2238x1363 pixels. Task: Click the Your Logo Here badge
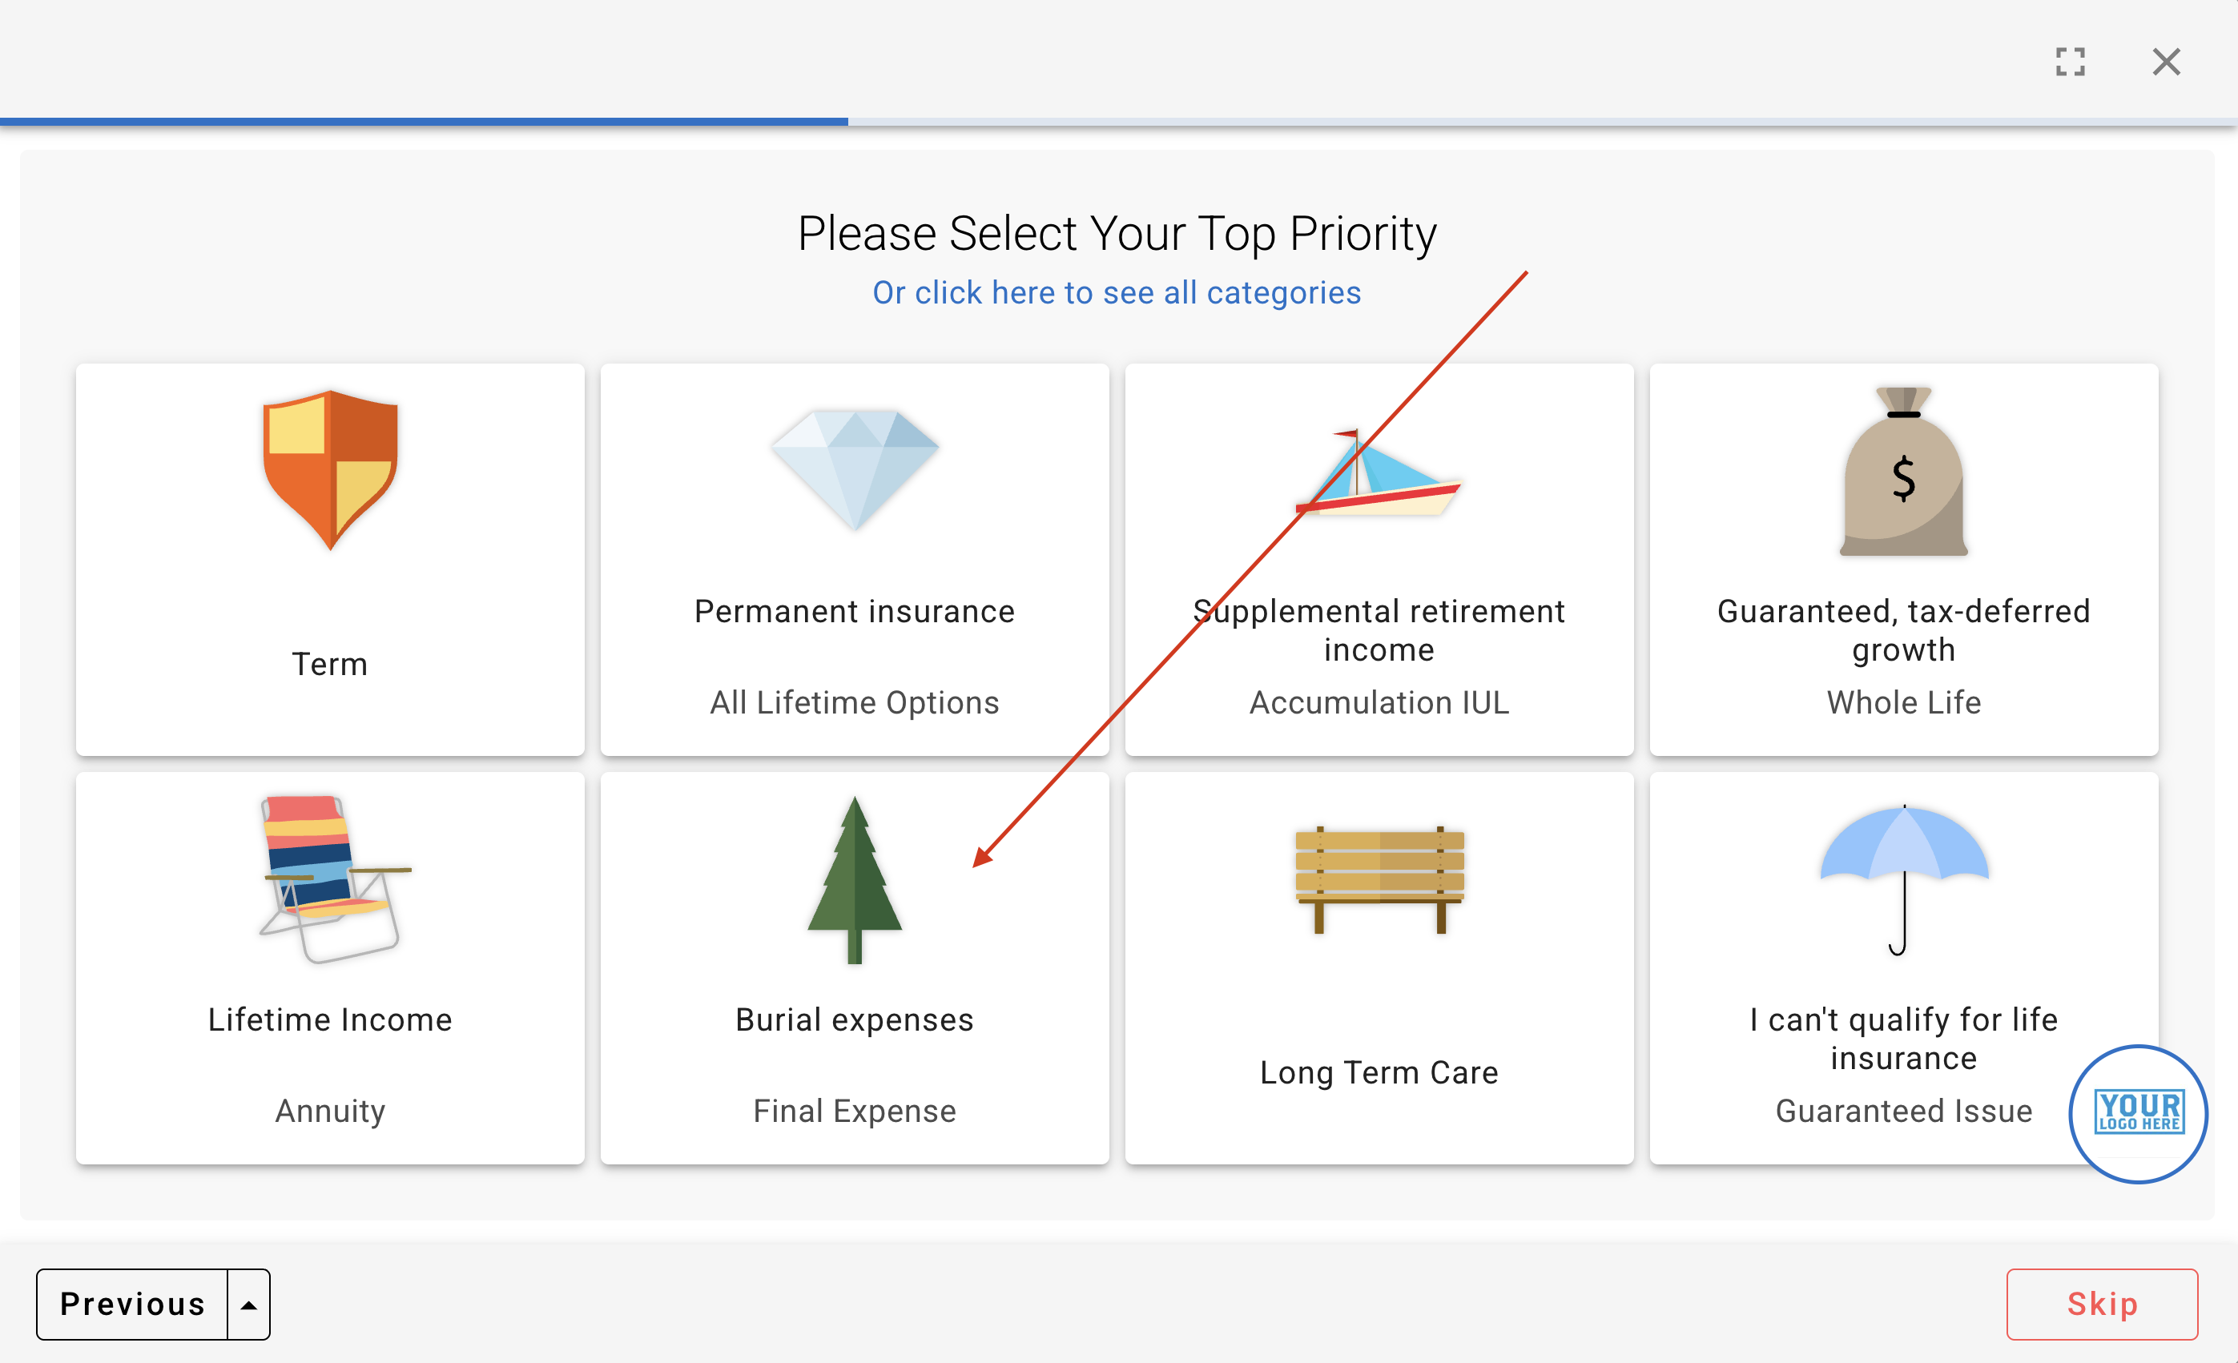(x=2138, y=1113)
